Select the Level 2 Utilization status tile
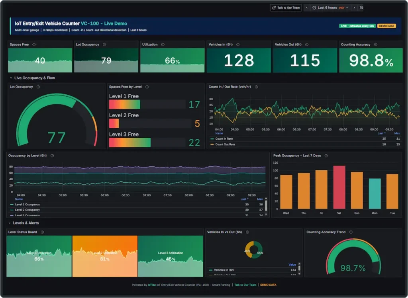Viewport: 408px width, 298px height. 105,256
